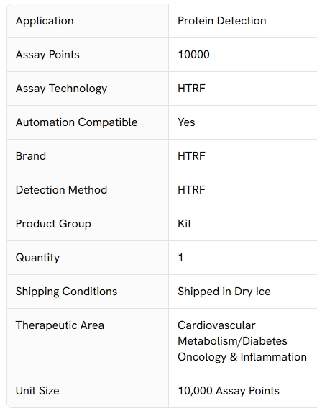
Task: Click the Assay Points label
Action: (x=47, y=55)
